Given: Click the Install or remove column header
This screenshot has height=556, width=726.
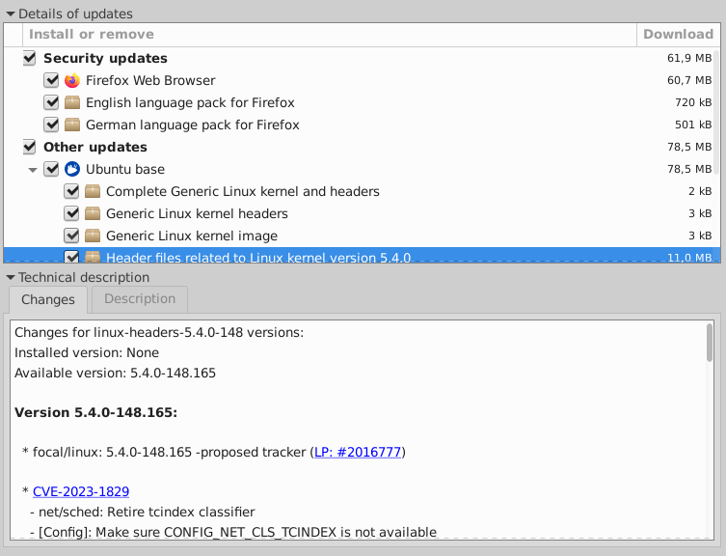Looking at the screenshot, I should click(329, 35).
